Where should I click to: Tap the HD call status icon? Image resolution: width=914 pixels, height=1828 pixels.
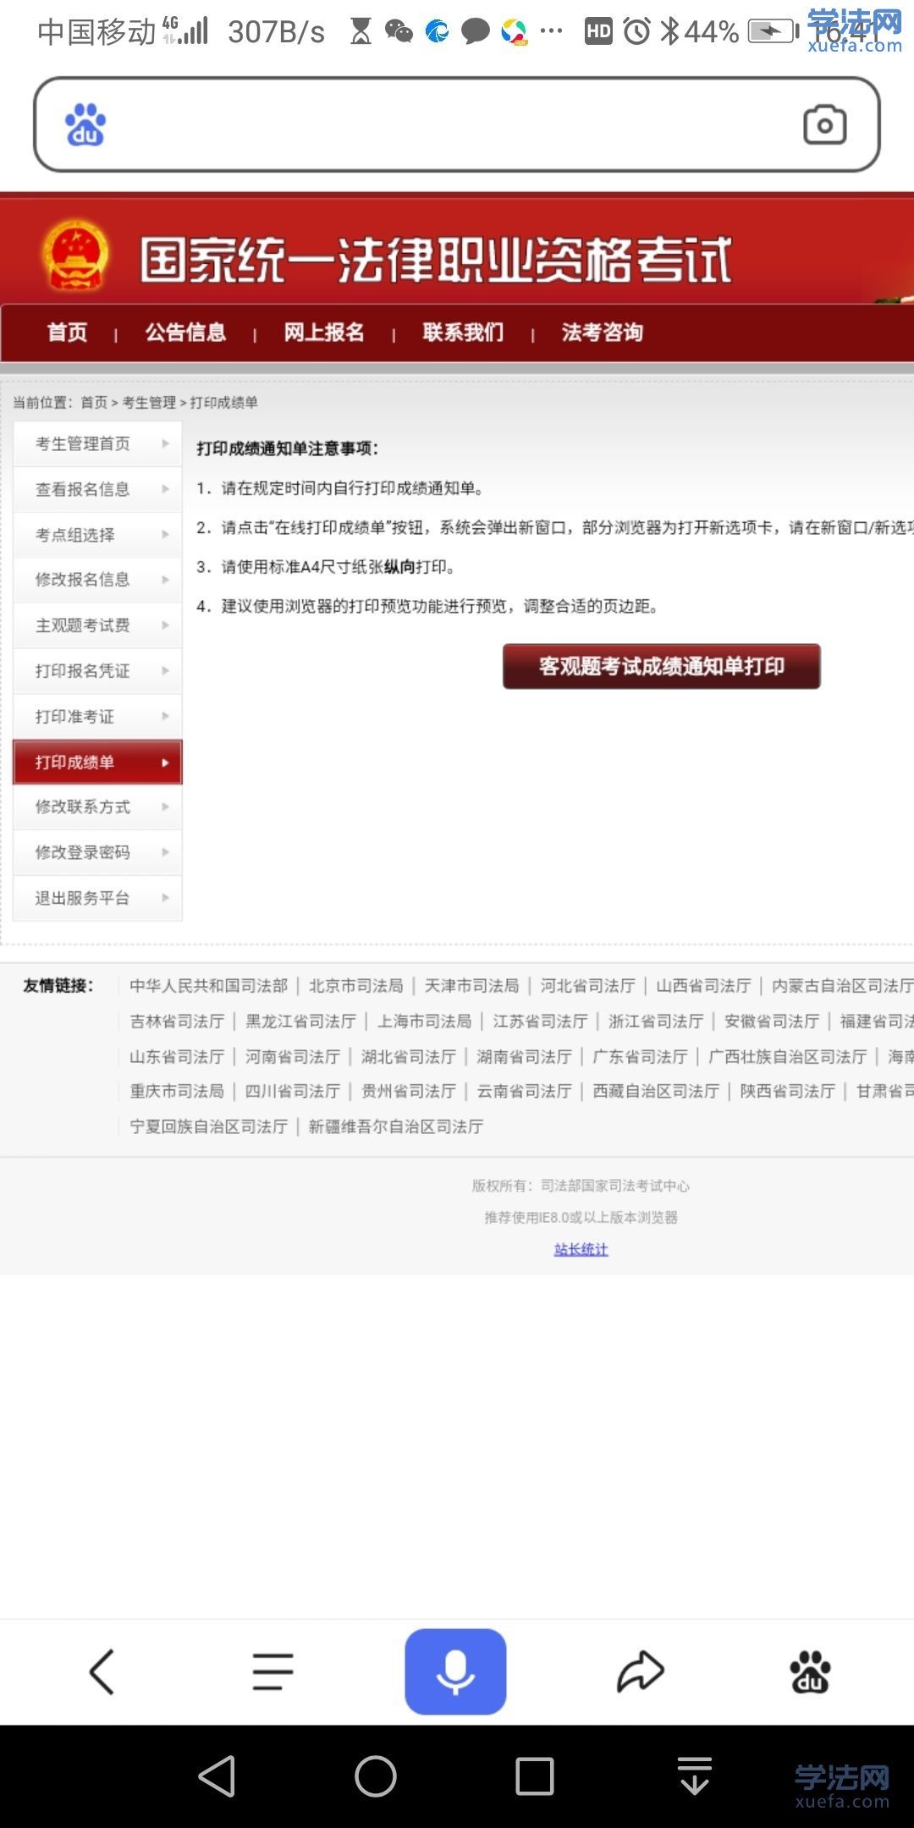(598, 32)
